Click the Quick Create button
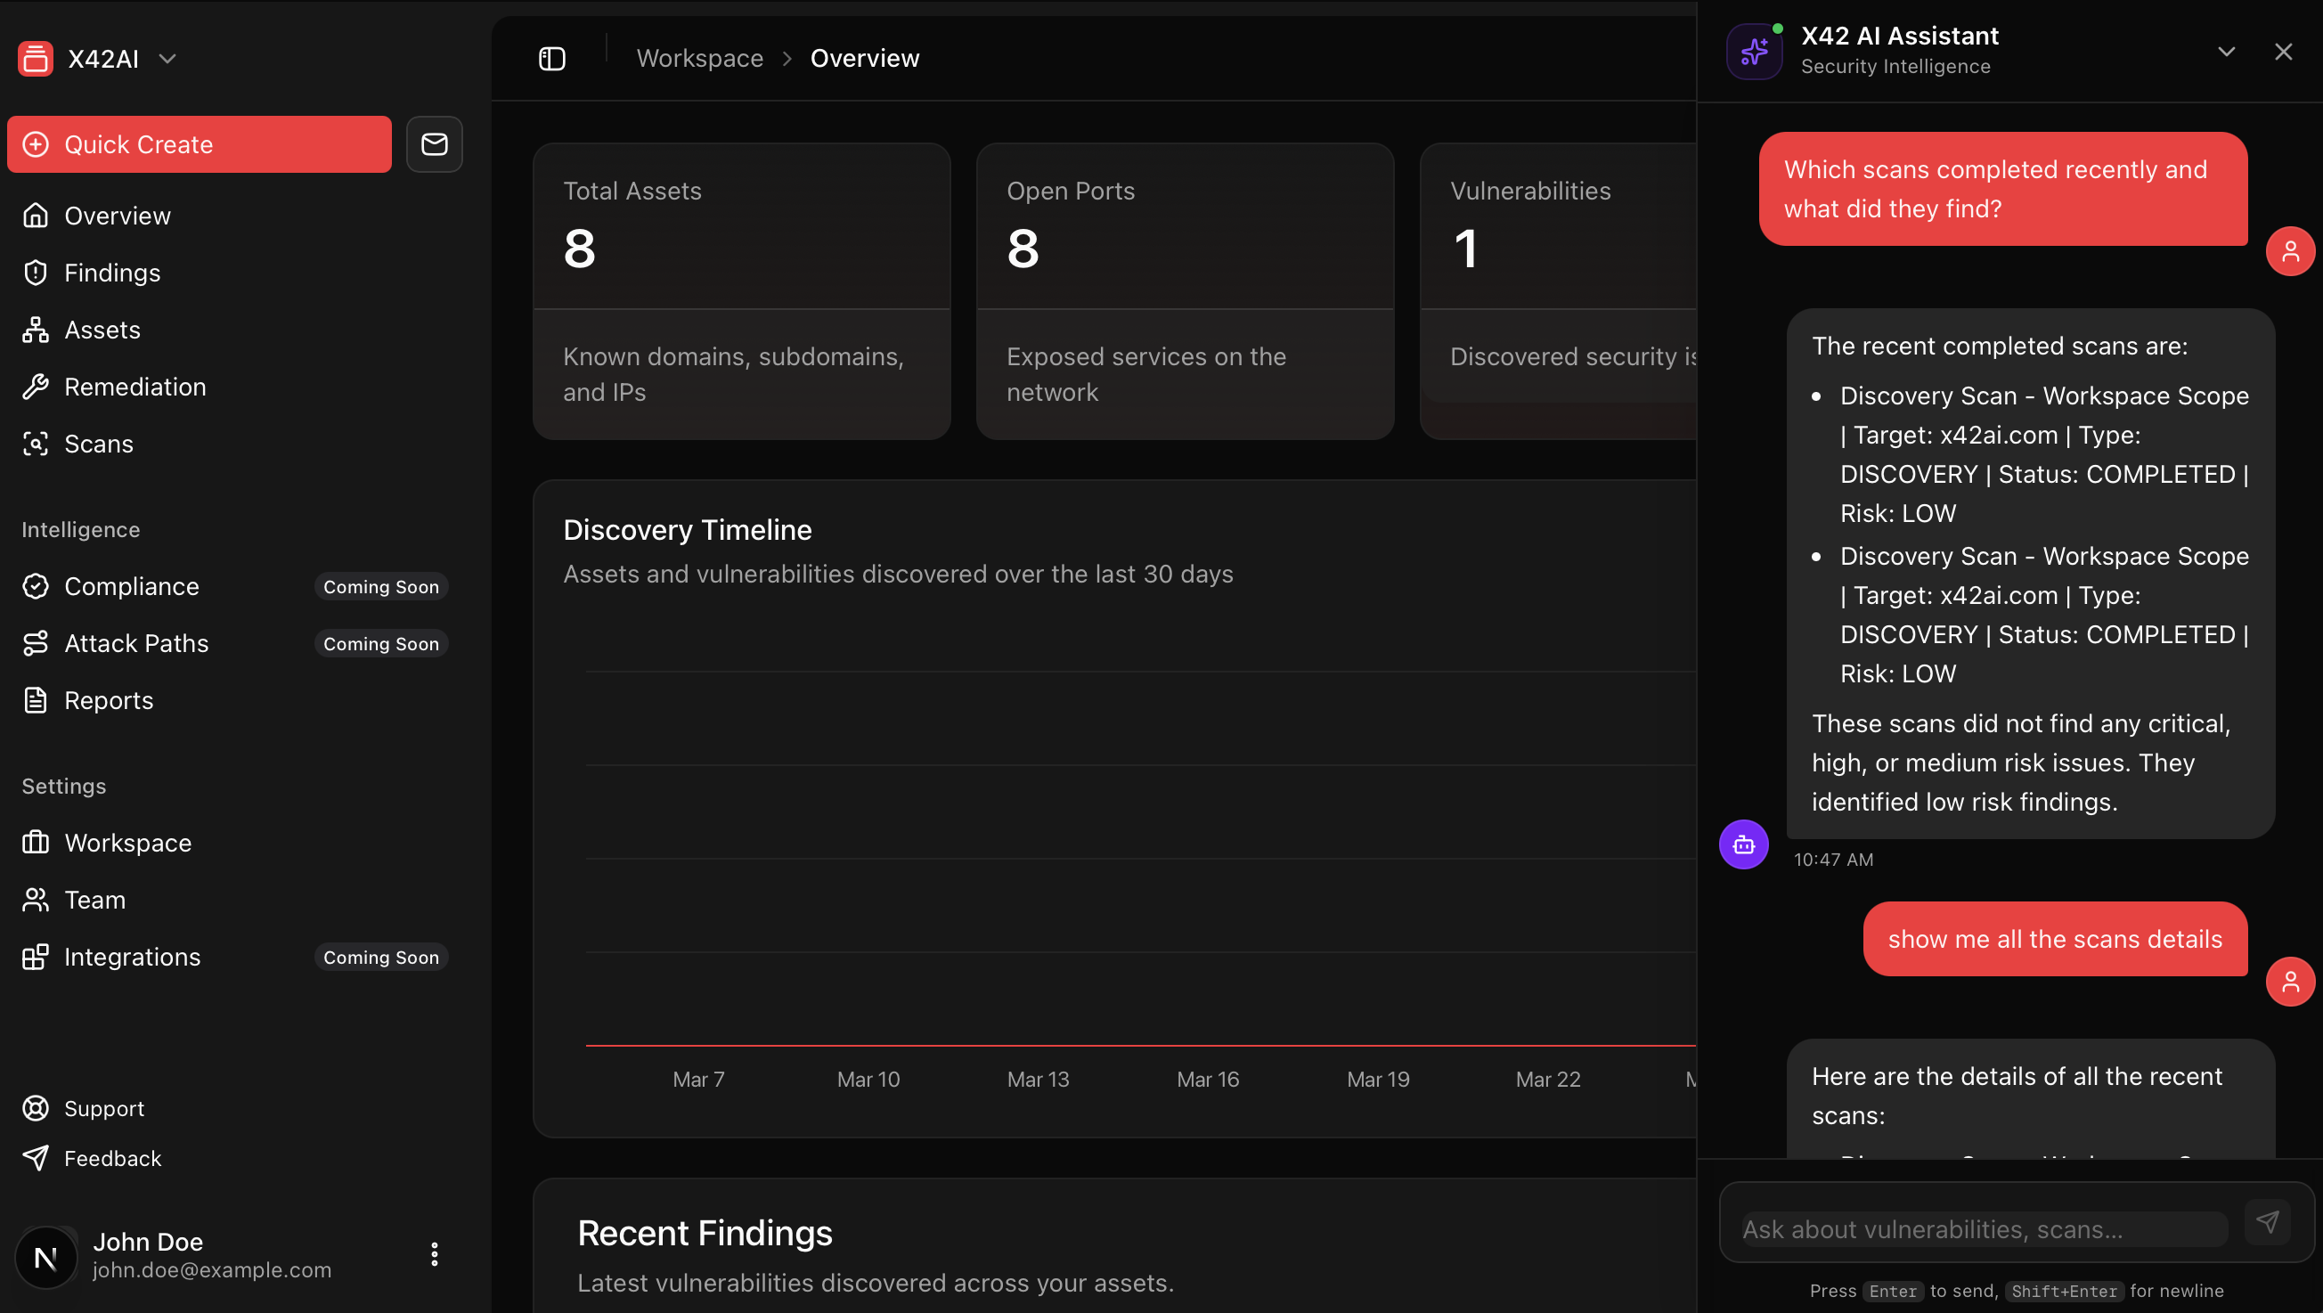 [x=200, y=144]
